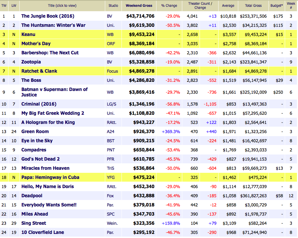Select the $43,714,706 weekend gross value
Screen dimensions: 298x238
tap(140, 16)
